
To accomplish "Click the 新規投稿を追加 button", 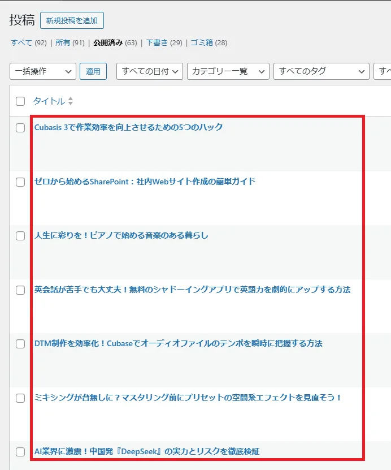I will pyautogui.click(x=72, y=20).
